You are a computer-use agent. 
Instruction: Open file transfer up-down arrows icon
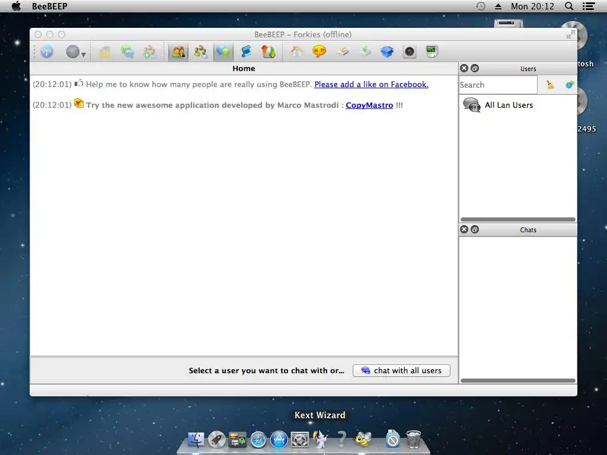269,52
